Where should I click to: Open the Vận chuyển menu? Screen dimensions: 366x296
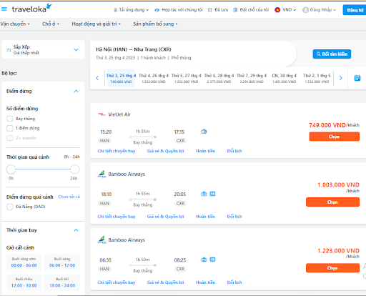coord(15,24)
